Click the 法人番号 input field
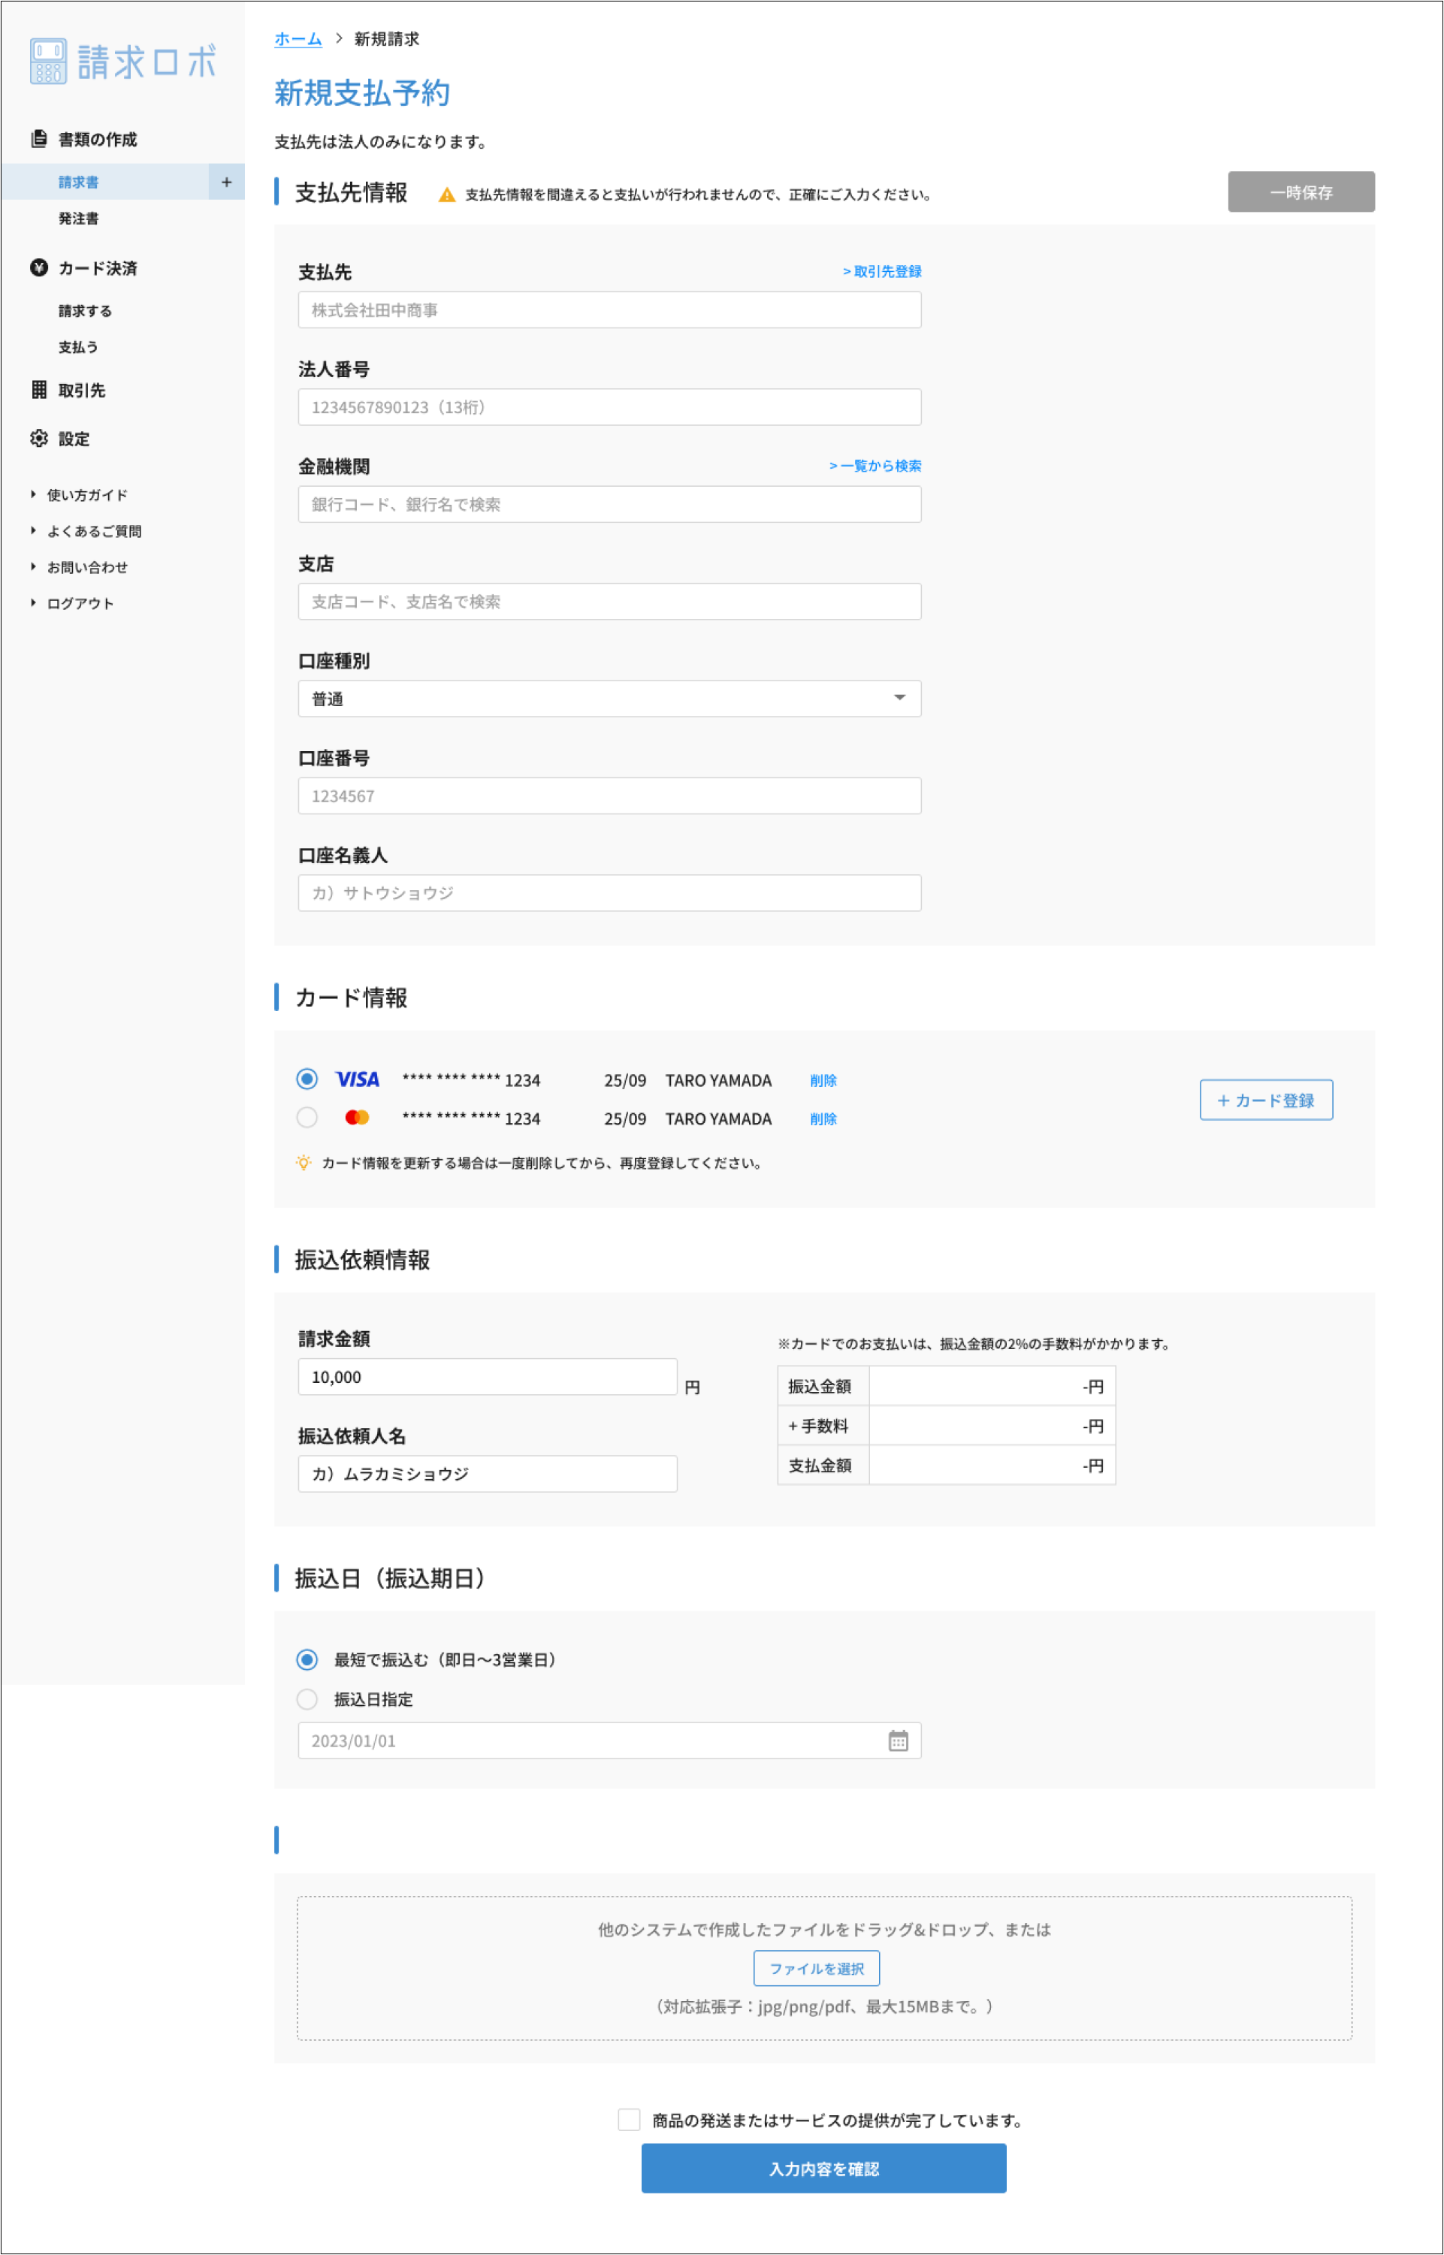The image size is (1444, 2255). [609, 408]
